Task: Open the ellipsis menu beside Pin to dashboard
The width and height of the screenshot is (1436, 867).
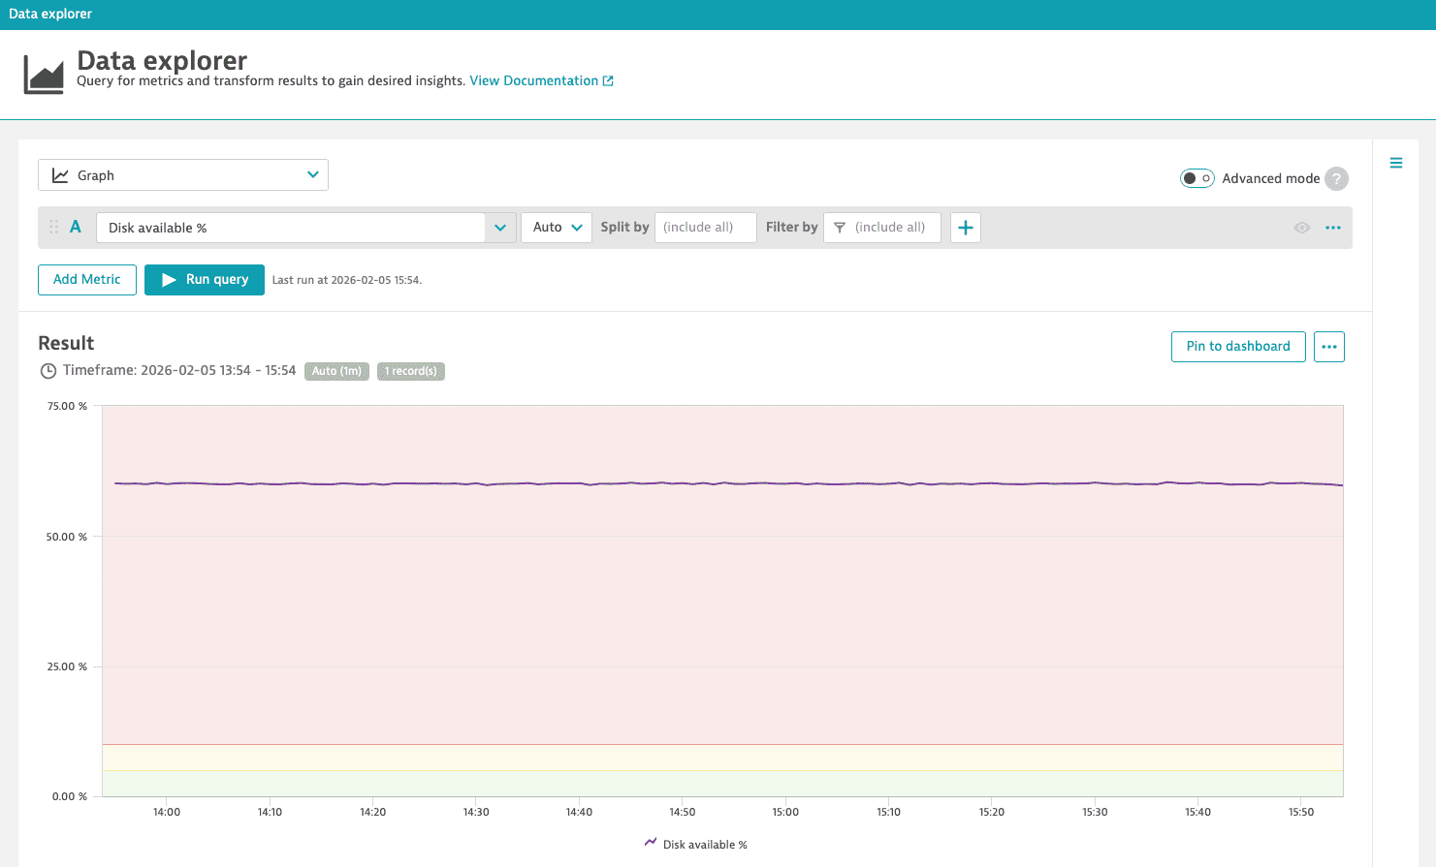Action: click(x=1328, y=346)
